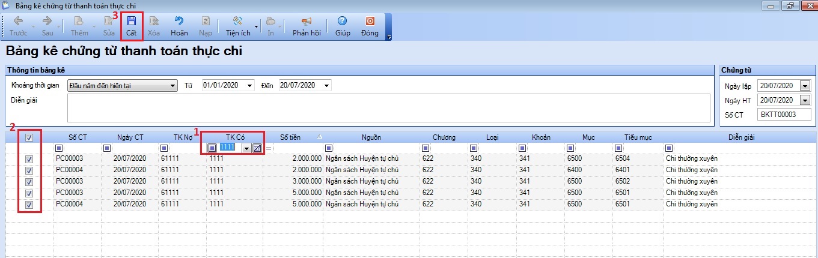Open the Giúp help icon
Screen dimensions: 818x258
point(343,21)
